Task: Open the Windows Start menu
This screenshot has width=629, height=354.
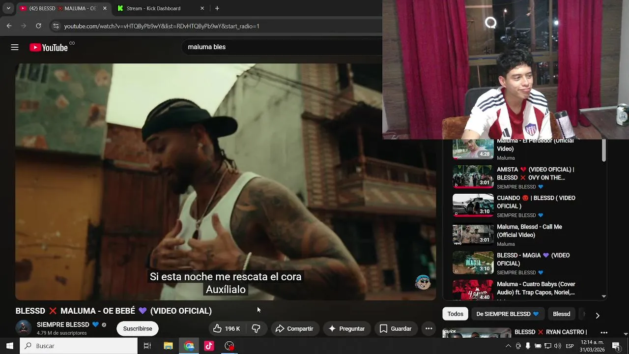Action: click(9, 346)
